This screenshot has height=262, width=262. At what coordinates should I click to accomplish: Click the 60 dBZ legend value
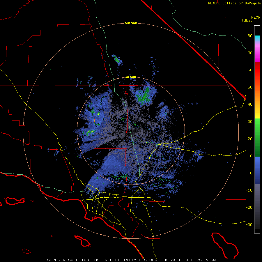(250, 70)
